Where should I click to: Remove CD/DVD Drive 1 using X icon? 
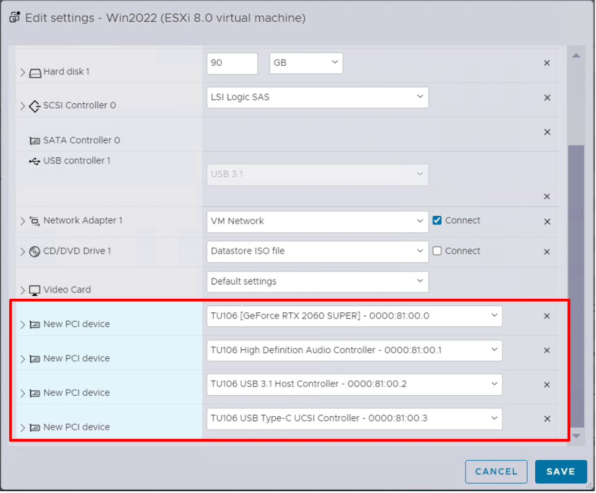pyautogui.click(x=546, y=251)
